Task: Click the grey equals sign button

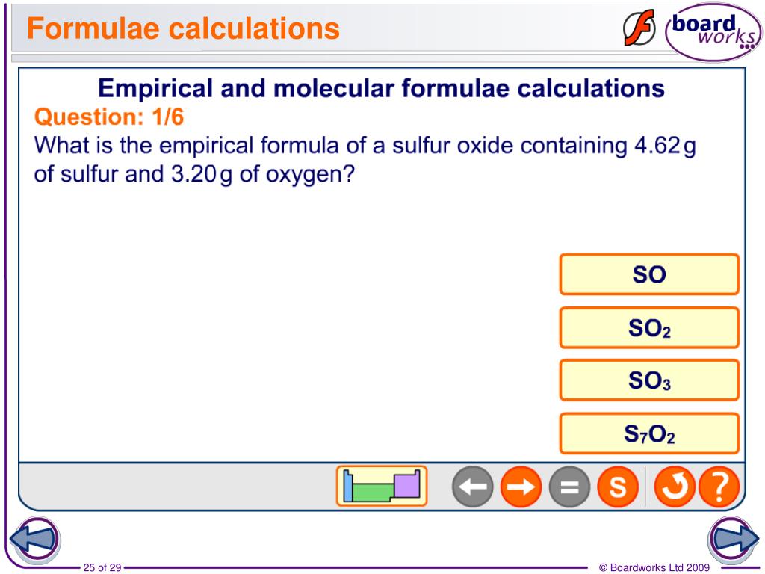Action: (x=569, y=487)
